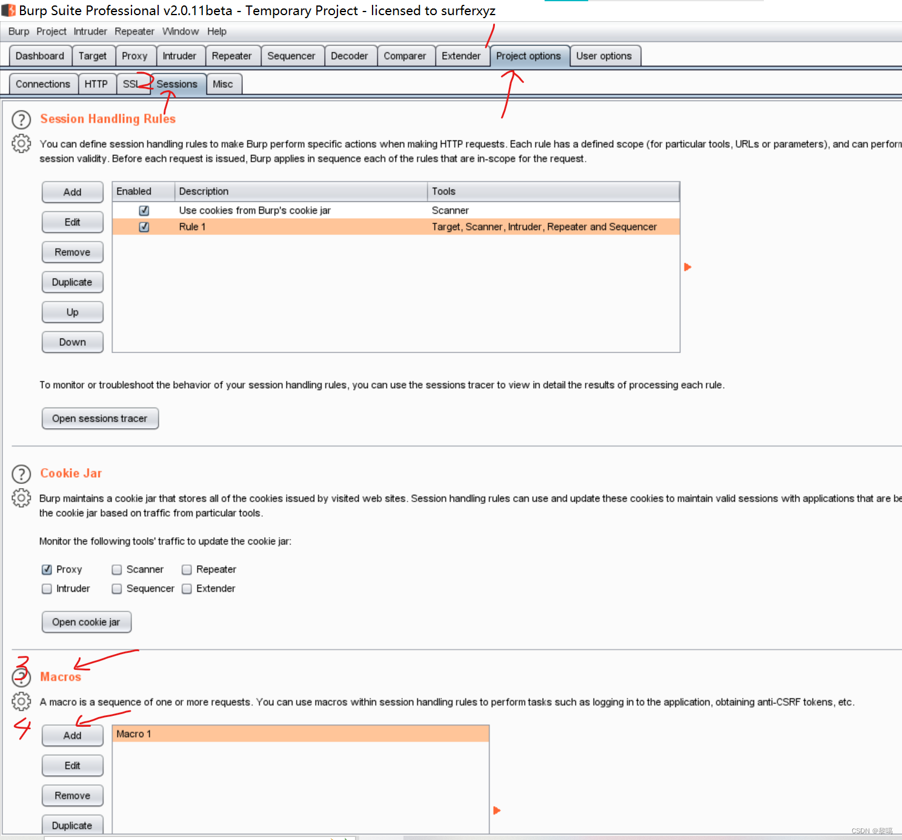
Task: Open the HTTP sub-tab
Action: point(96,84)
